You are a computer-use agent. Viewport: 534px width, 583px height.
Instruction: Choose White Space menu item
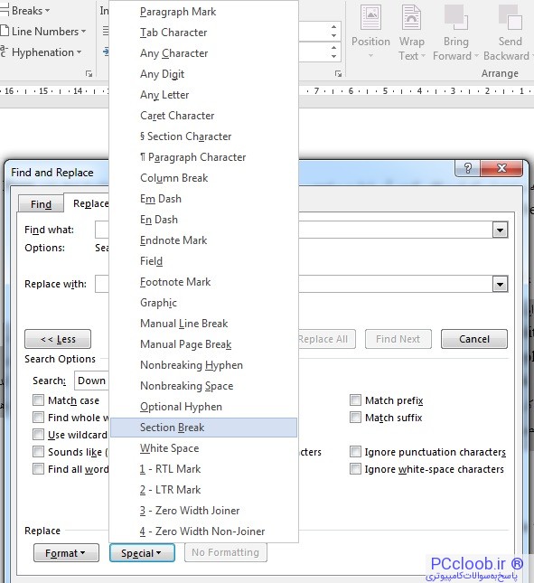203,448
